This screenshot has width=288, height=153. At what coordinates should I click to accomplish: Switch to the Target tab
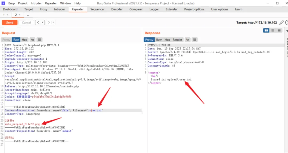click(x=29, y=9)
